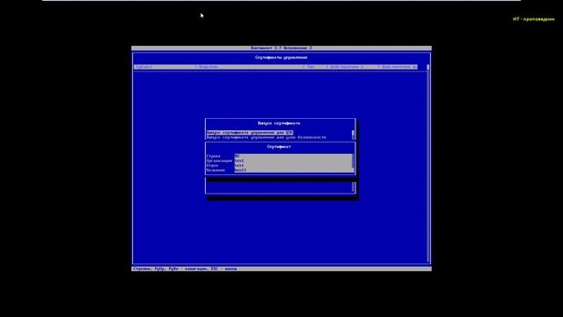
Task: Select the highlighted certificate issuance option for ЦУС
Action: (x=250, y=133)
